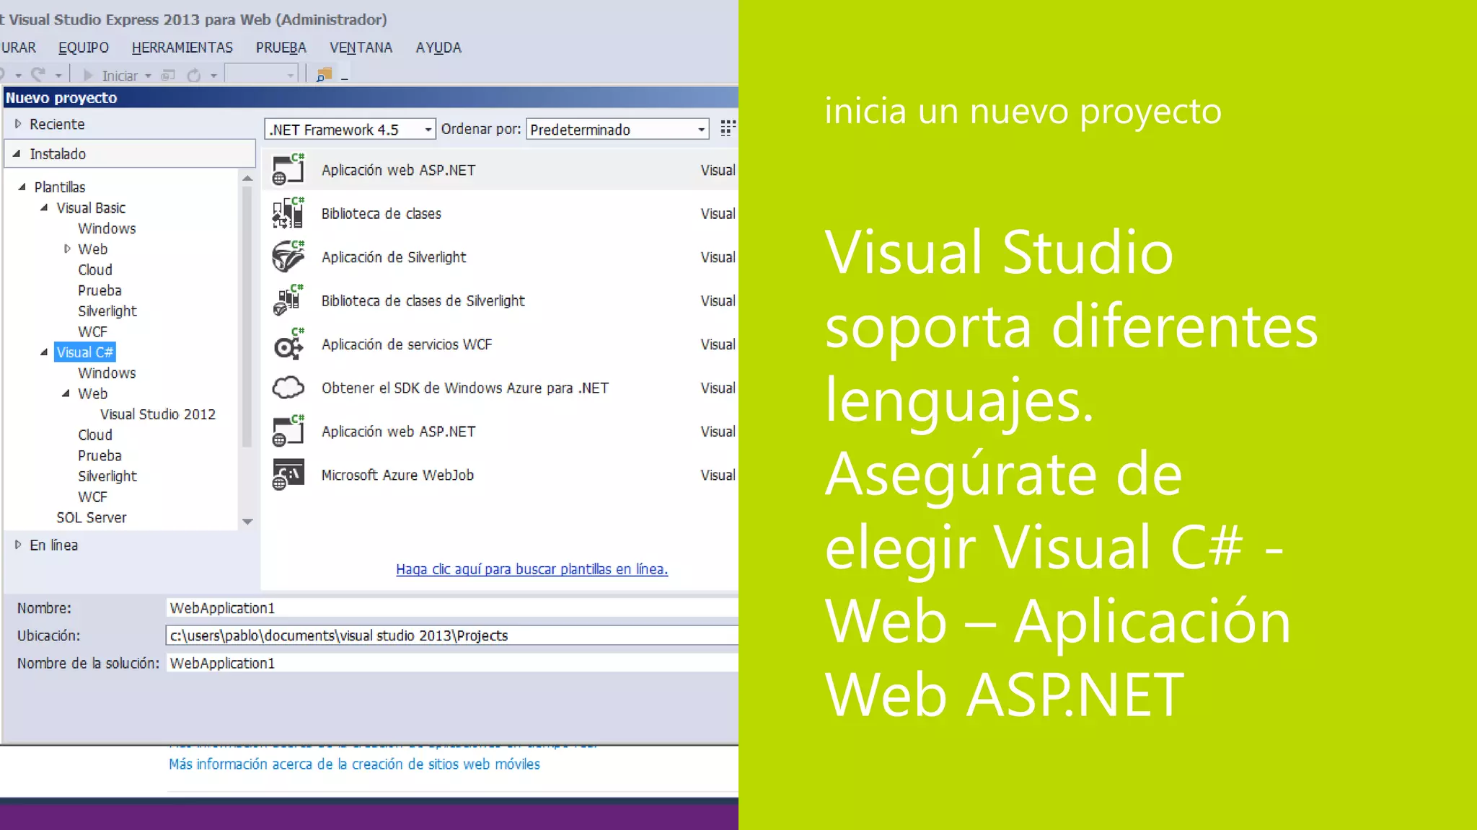Click the search templates online link

pyautogui.click(x=532, y=569)
